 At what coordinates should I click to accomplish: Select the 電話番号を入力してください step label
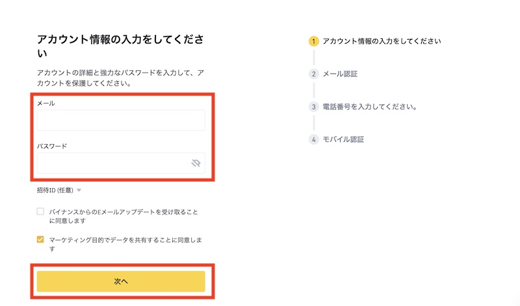370,107
